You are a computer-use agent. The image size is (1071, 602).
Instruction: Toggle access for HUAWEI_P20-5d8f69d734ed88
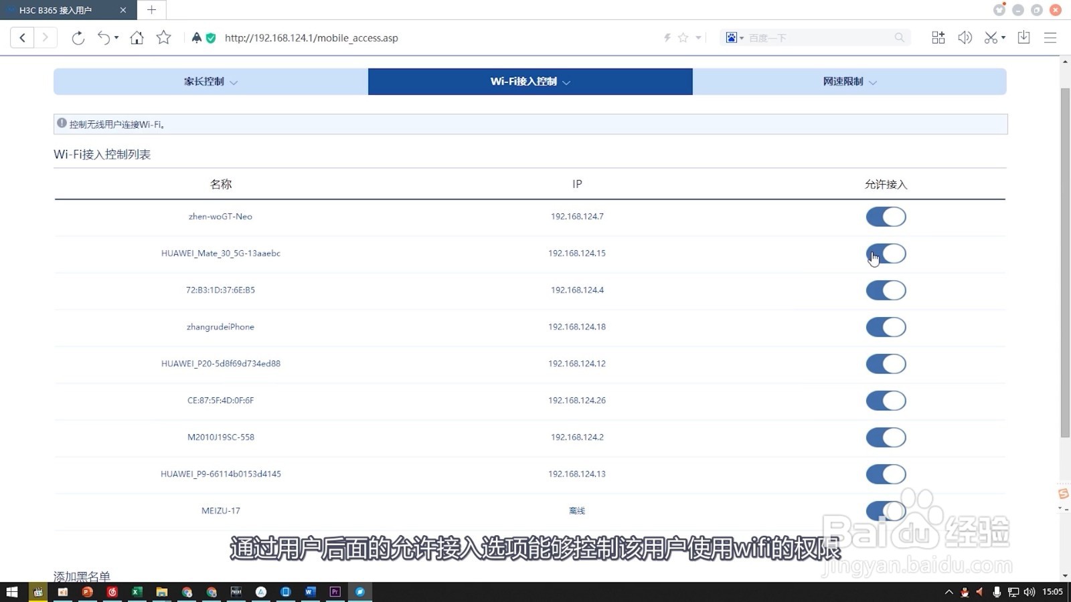click(x=886, y=364)
